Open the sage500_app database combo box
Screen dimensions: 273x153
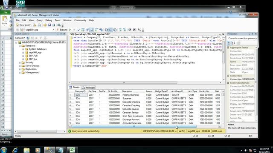[x=40, y=30]
